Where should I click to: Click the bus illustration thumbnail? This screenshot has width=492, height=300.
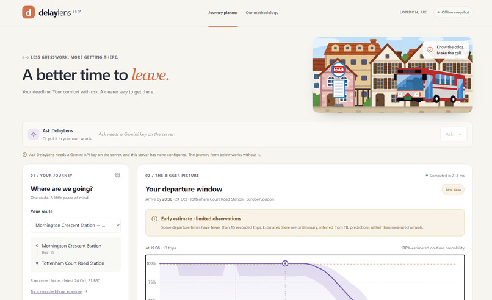coord(393,74)
